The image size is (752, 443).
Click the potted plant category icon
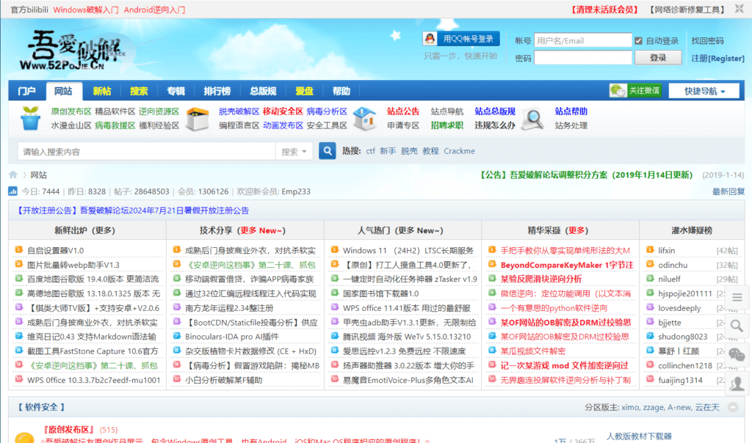(30, 118)
